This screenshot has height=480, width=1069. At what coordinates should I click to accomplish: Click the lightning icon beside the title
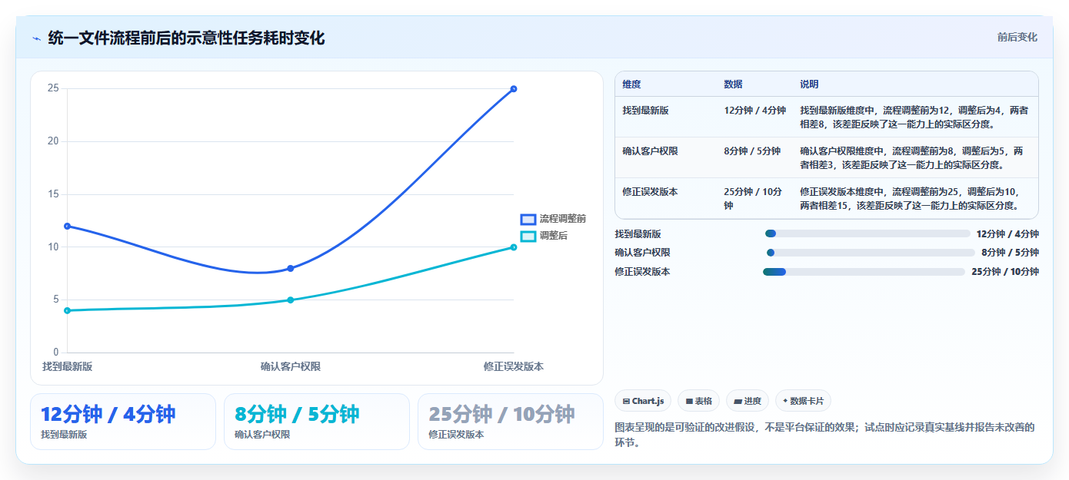(36, 38)
